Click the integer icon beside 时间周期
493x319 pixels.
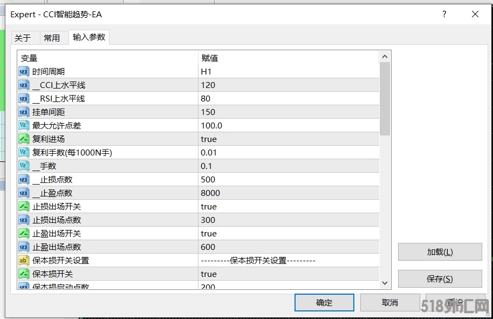point(24,72)
